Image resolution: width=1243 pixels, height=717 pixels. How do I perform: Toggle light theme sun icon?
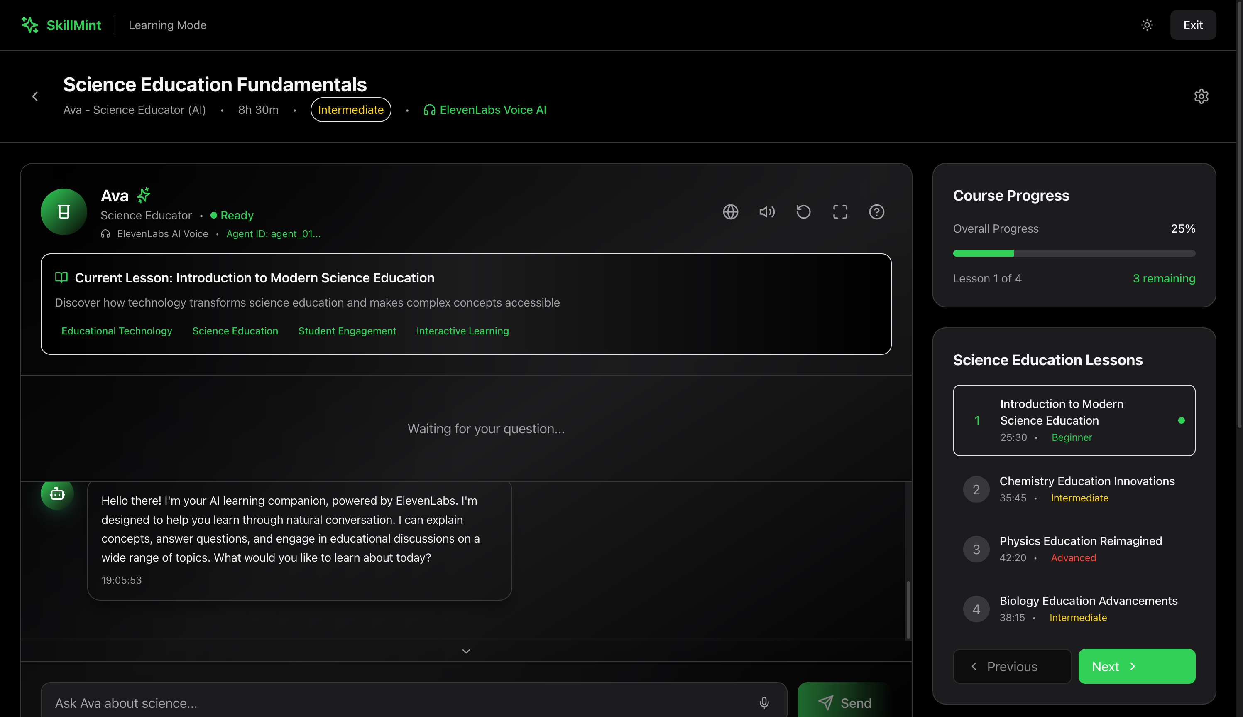point(1147,25)
